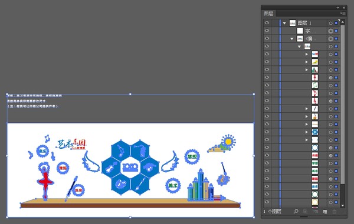The image size is (354, 224).
Task: Expand first collapsed subgroup below <编..
Action: (307, 54)
